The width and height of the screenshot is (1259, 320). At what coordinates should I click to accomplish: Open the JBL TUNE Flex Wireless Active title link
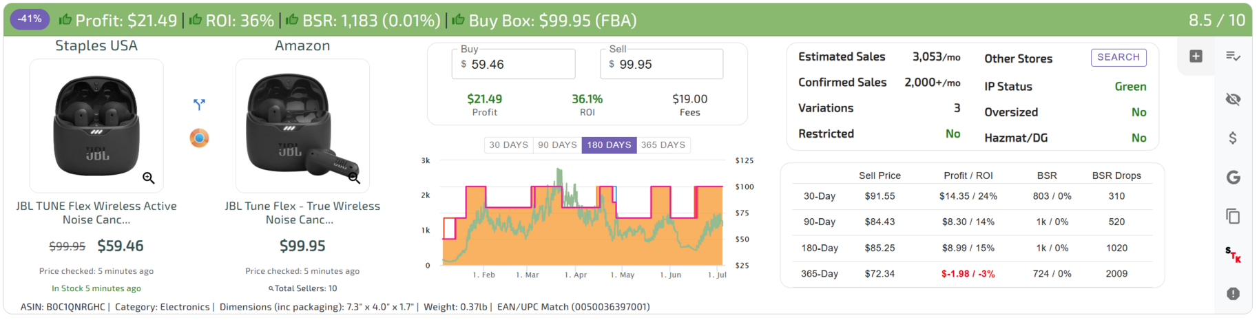[96, 213]
